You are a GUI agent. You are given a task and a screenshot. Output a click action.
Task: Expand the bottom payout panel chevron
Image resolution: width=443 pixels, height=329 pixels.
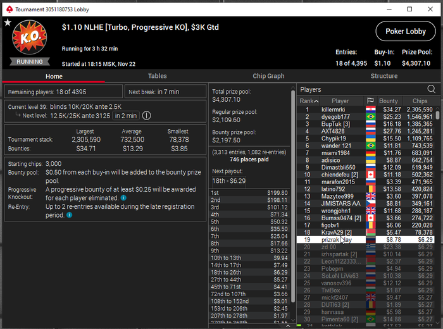pyautogui.click(x=287, y=326)
